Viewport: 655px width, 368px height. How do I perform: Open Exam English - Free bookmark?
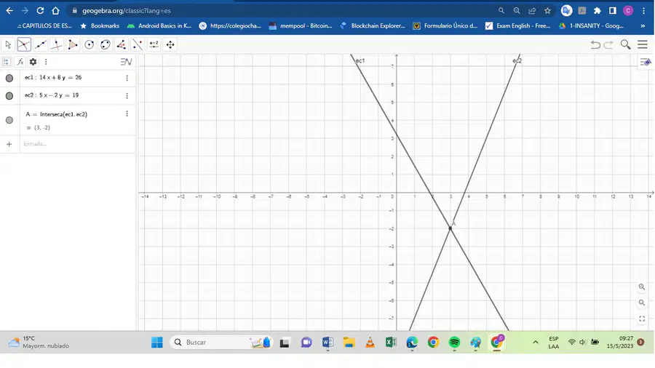point(518,26)
